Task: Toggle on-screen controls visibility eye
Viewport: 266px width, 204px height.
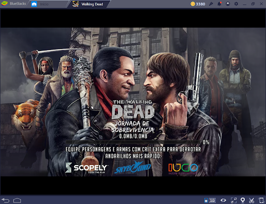Action: click(223, 200)
